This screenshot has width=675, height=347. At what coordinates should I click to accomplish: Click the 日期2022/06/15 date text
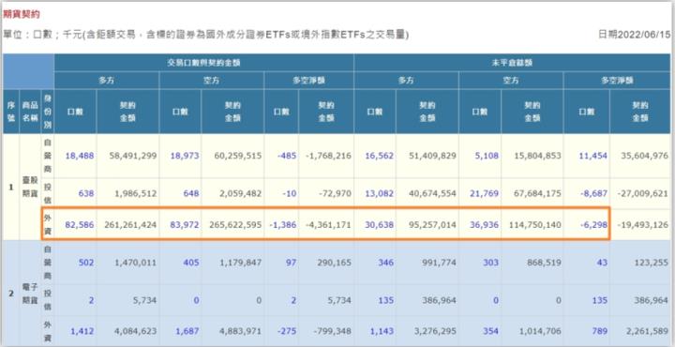634,35
